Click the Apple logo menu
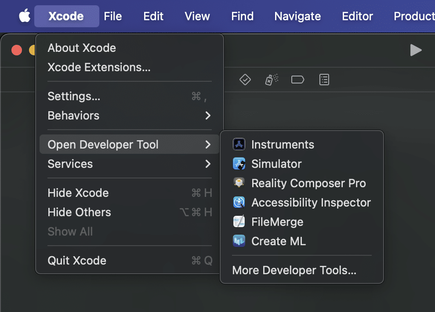 (25, 16)
